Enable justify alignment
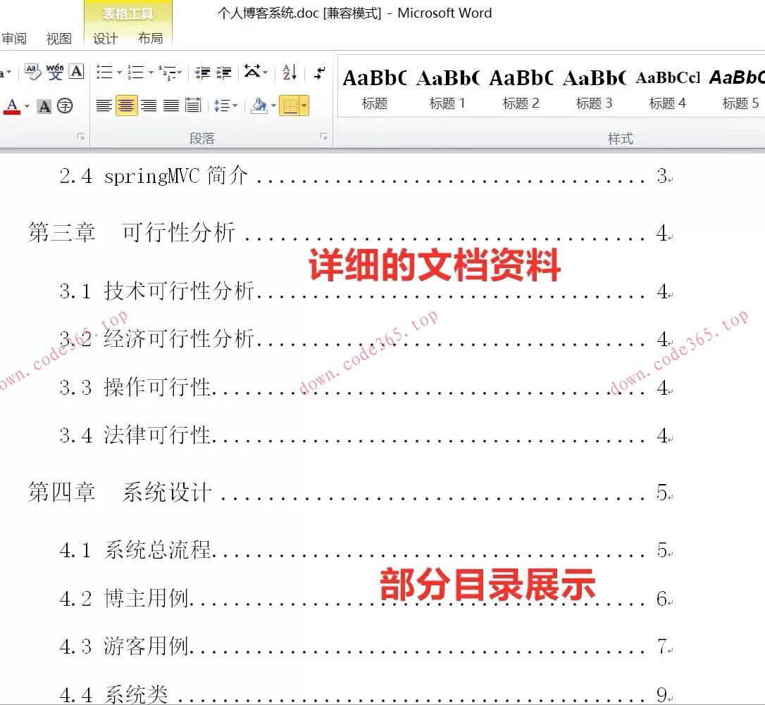 [170, 106]
